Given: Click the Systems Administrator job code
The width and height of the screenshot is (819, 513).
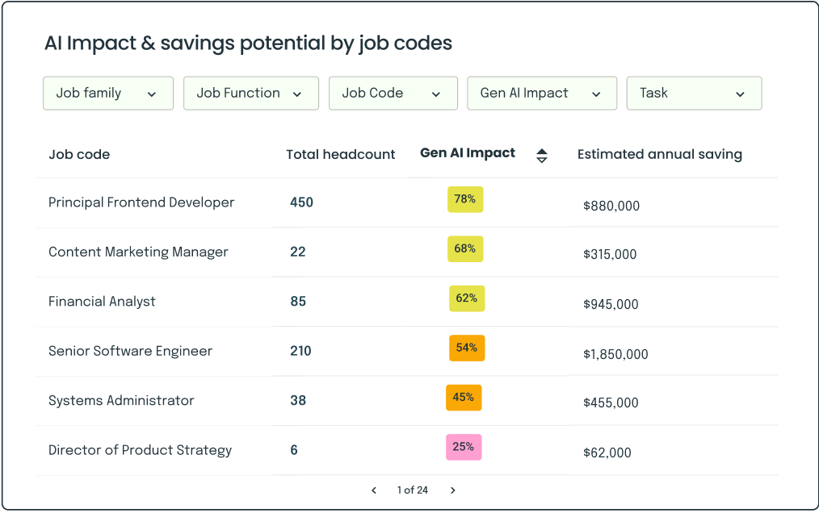Looking at the screenshot, I should pos(121,401).
